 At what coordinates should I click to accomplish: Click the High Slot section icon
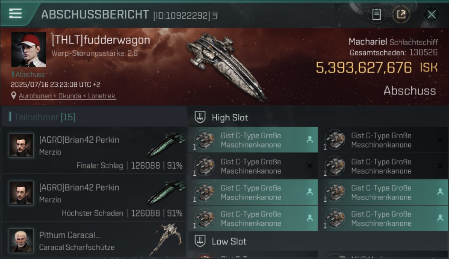(x=200, y=117)
